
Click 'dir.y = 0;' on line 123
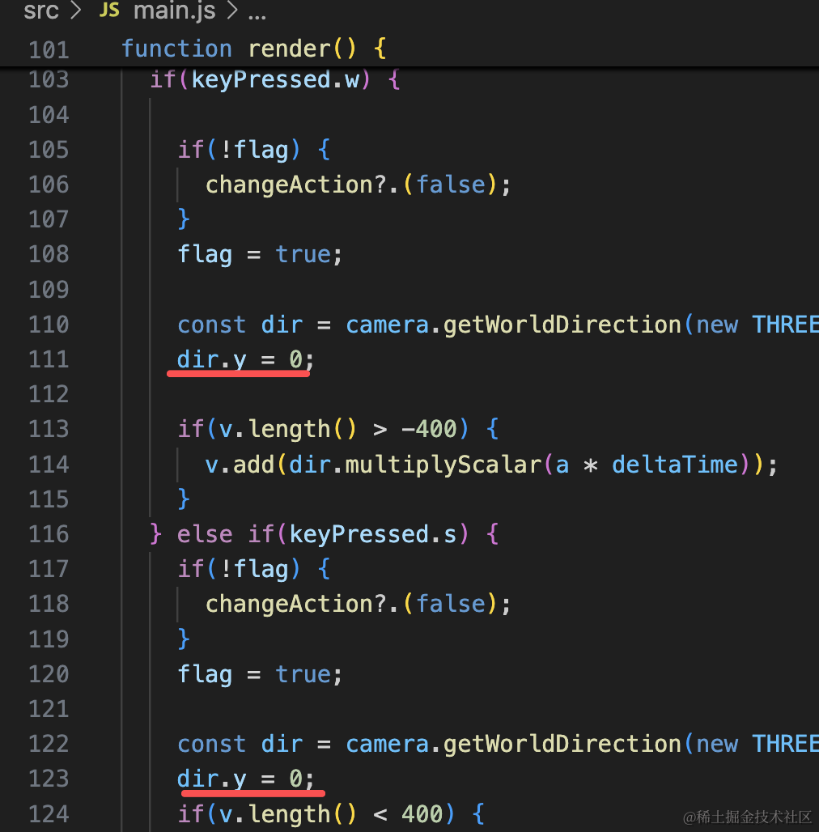click(x=245, y=779)
